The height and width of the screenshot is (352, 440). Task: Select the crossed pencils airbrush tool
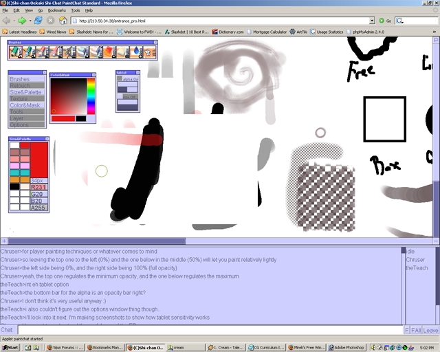pyautogui.click(x=69, y=52)
